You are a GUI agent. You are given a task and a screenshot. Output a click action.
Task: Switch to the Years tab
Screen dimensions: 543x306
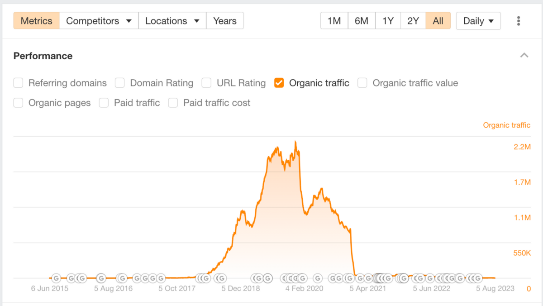coord(224,21)
